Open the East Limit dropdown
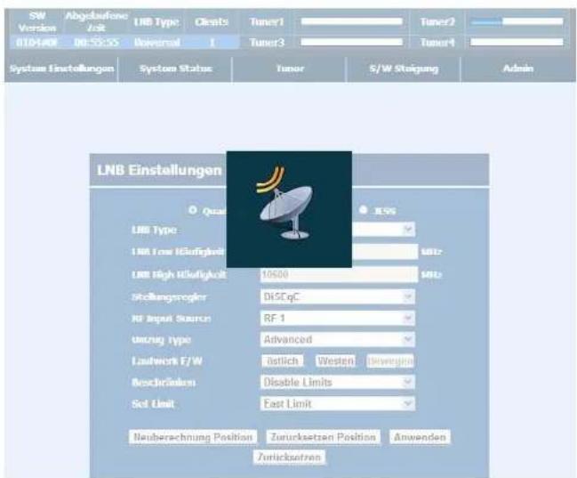Image resolution: width=577 pixels, height=478 pixels. click(338, 403)
